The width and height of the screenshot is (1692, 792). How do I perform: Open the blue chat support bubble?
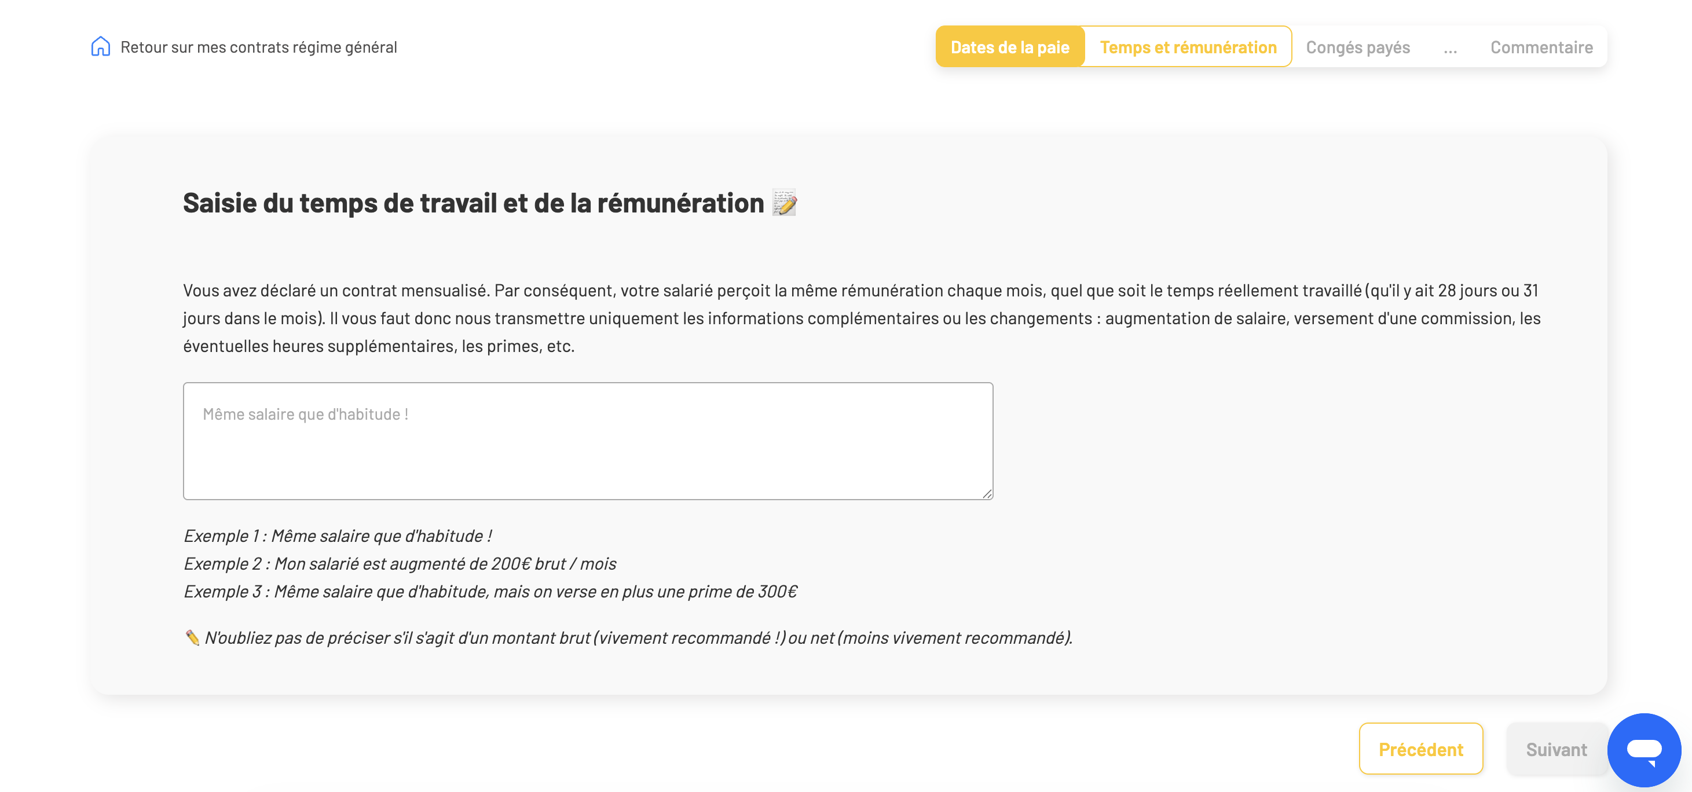(1644, 749)
